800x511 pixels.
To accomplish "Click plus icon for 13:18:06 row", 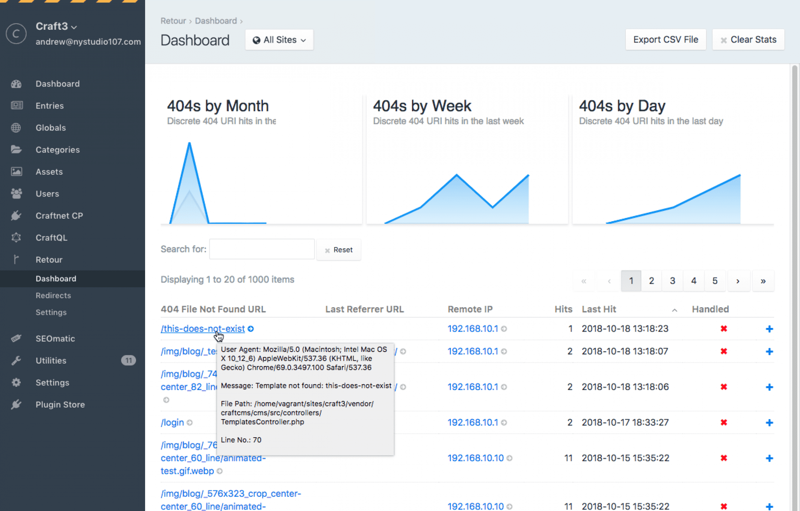I will [x=769, y=387].
